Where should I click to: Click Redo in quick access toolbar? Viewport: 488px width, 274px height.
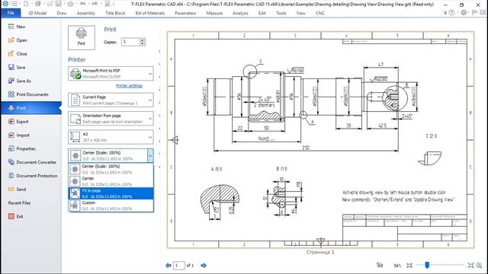95,4
